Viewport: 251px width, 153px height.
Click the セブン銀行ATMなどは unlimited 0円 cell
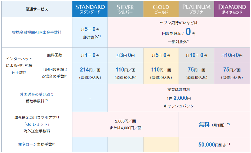[x=179, y=32]
